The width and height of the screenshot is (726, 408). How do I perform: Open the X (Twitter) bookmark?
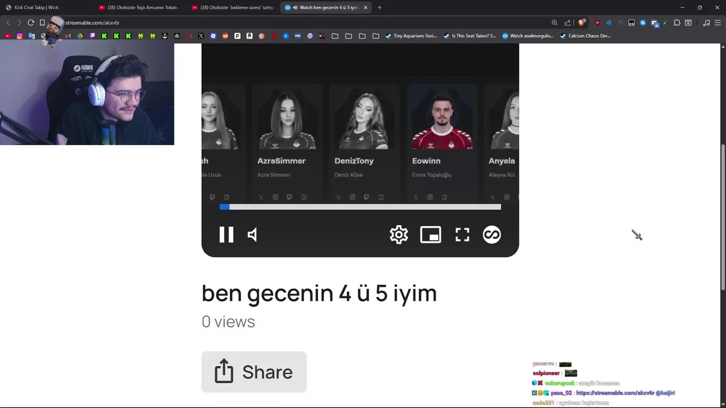click(x=201, y=36)
